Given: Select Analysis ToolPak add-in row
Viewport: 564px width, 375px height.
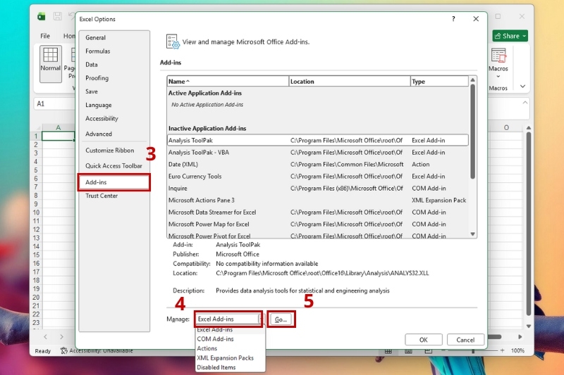Looking at the screenshot, I should pyautogui.click(x=318, y=140).
